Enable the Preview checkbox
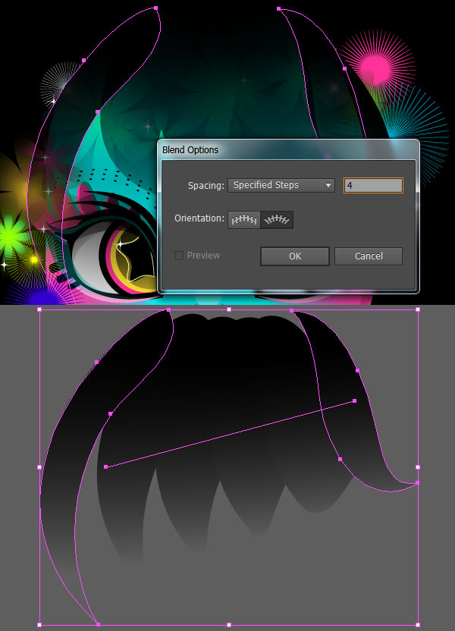 click(179, 256)
